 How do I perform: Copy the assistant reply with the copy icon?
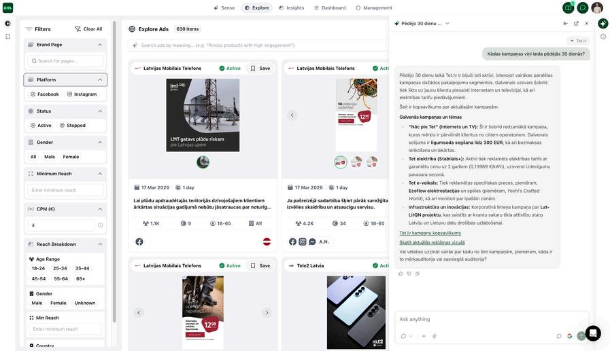click(418, 274)
